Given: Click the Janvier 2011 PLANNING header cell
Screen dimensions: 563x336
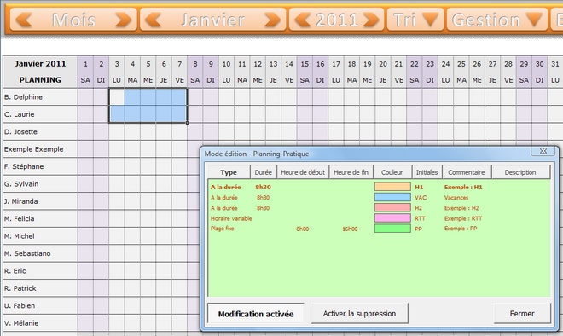Looking at the screenshot, I should click(40, 72).
